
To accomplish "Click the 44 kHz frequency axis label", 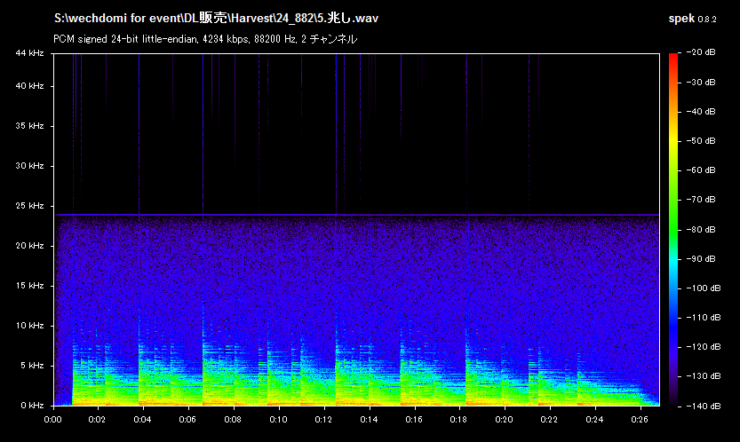I will click(x=29, y=53).
